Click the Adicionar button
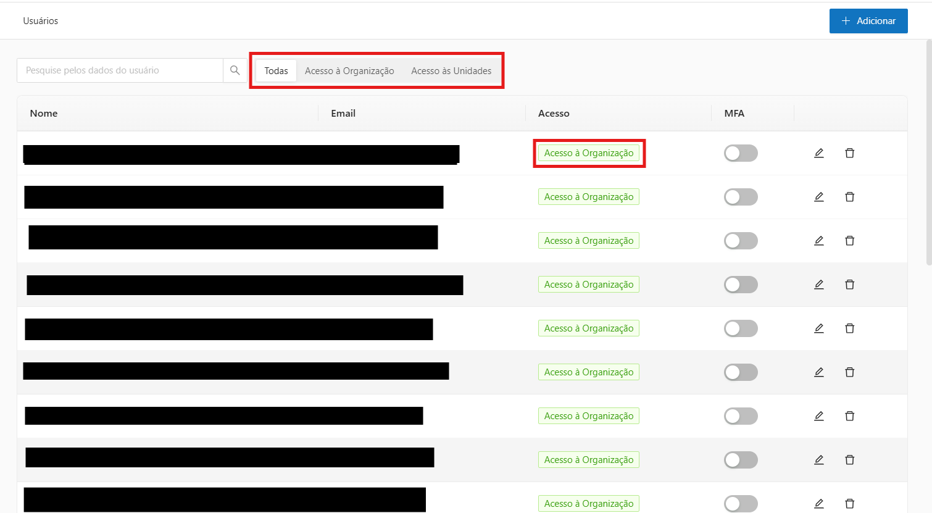The width and height of the screenshot is (932, 513). (x=868, y=21)
